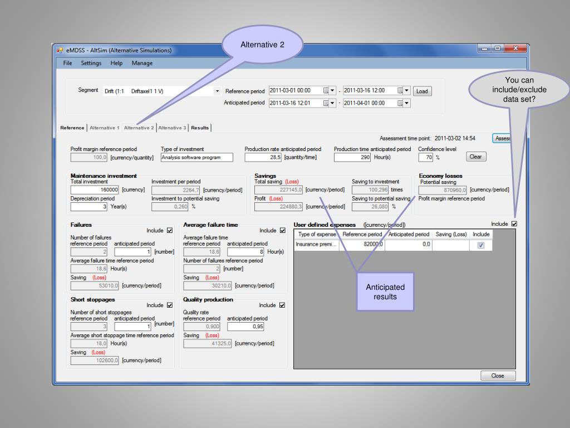Open calendar icon of Reference period start date
The height and width of the screenshot is (428, 570).
tap(326, 91)
